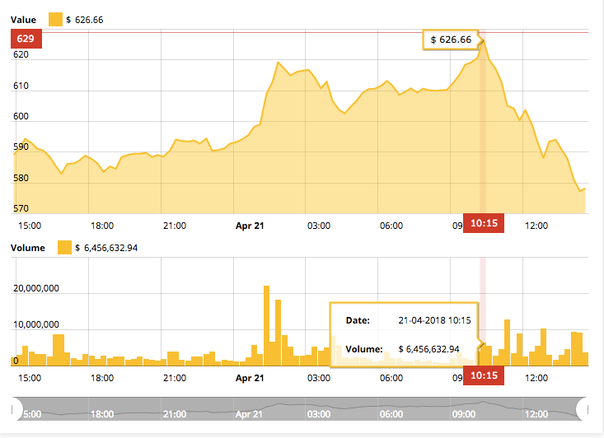Click the left handle of range scrollbar

coord(16,409)
